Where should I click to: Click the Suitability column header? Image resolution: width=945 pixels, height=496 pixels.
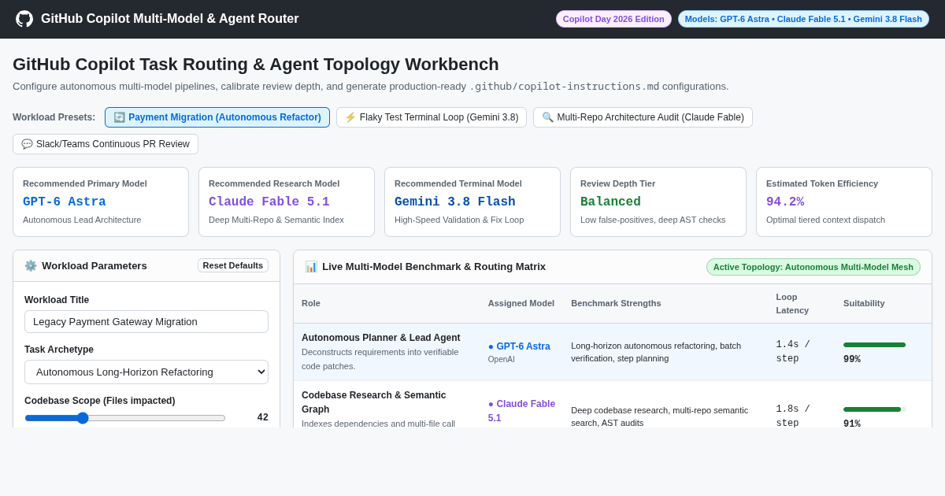[864, 303]
